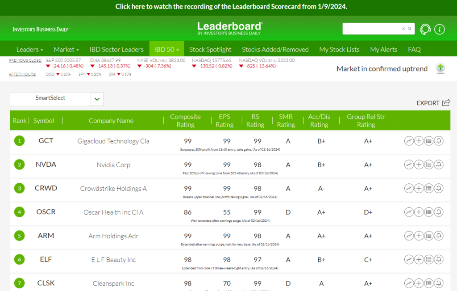This screenshot has width=457, height=291.
Task: Sort by Group Rel Str Rating header
Action: (366, 121)
